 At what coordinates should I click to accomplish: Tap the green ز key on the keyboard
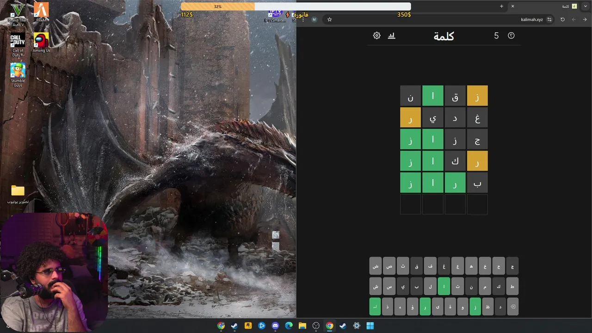(475, 307)
